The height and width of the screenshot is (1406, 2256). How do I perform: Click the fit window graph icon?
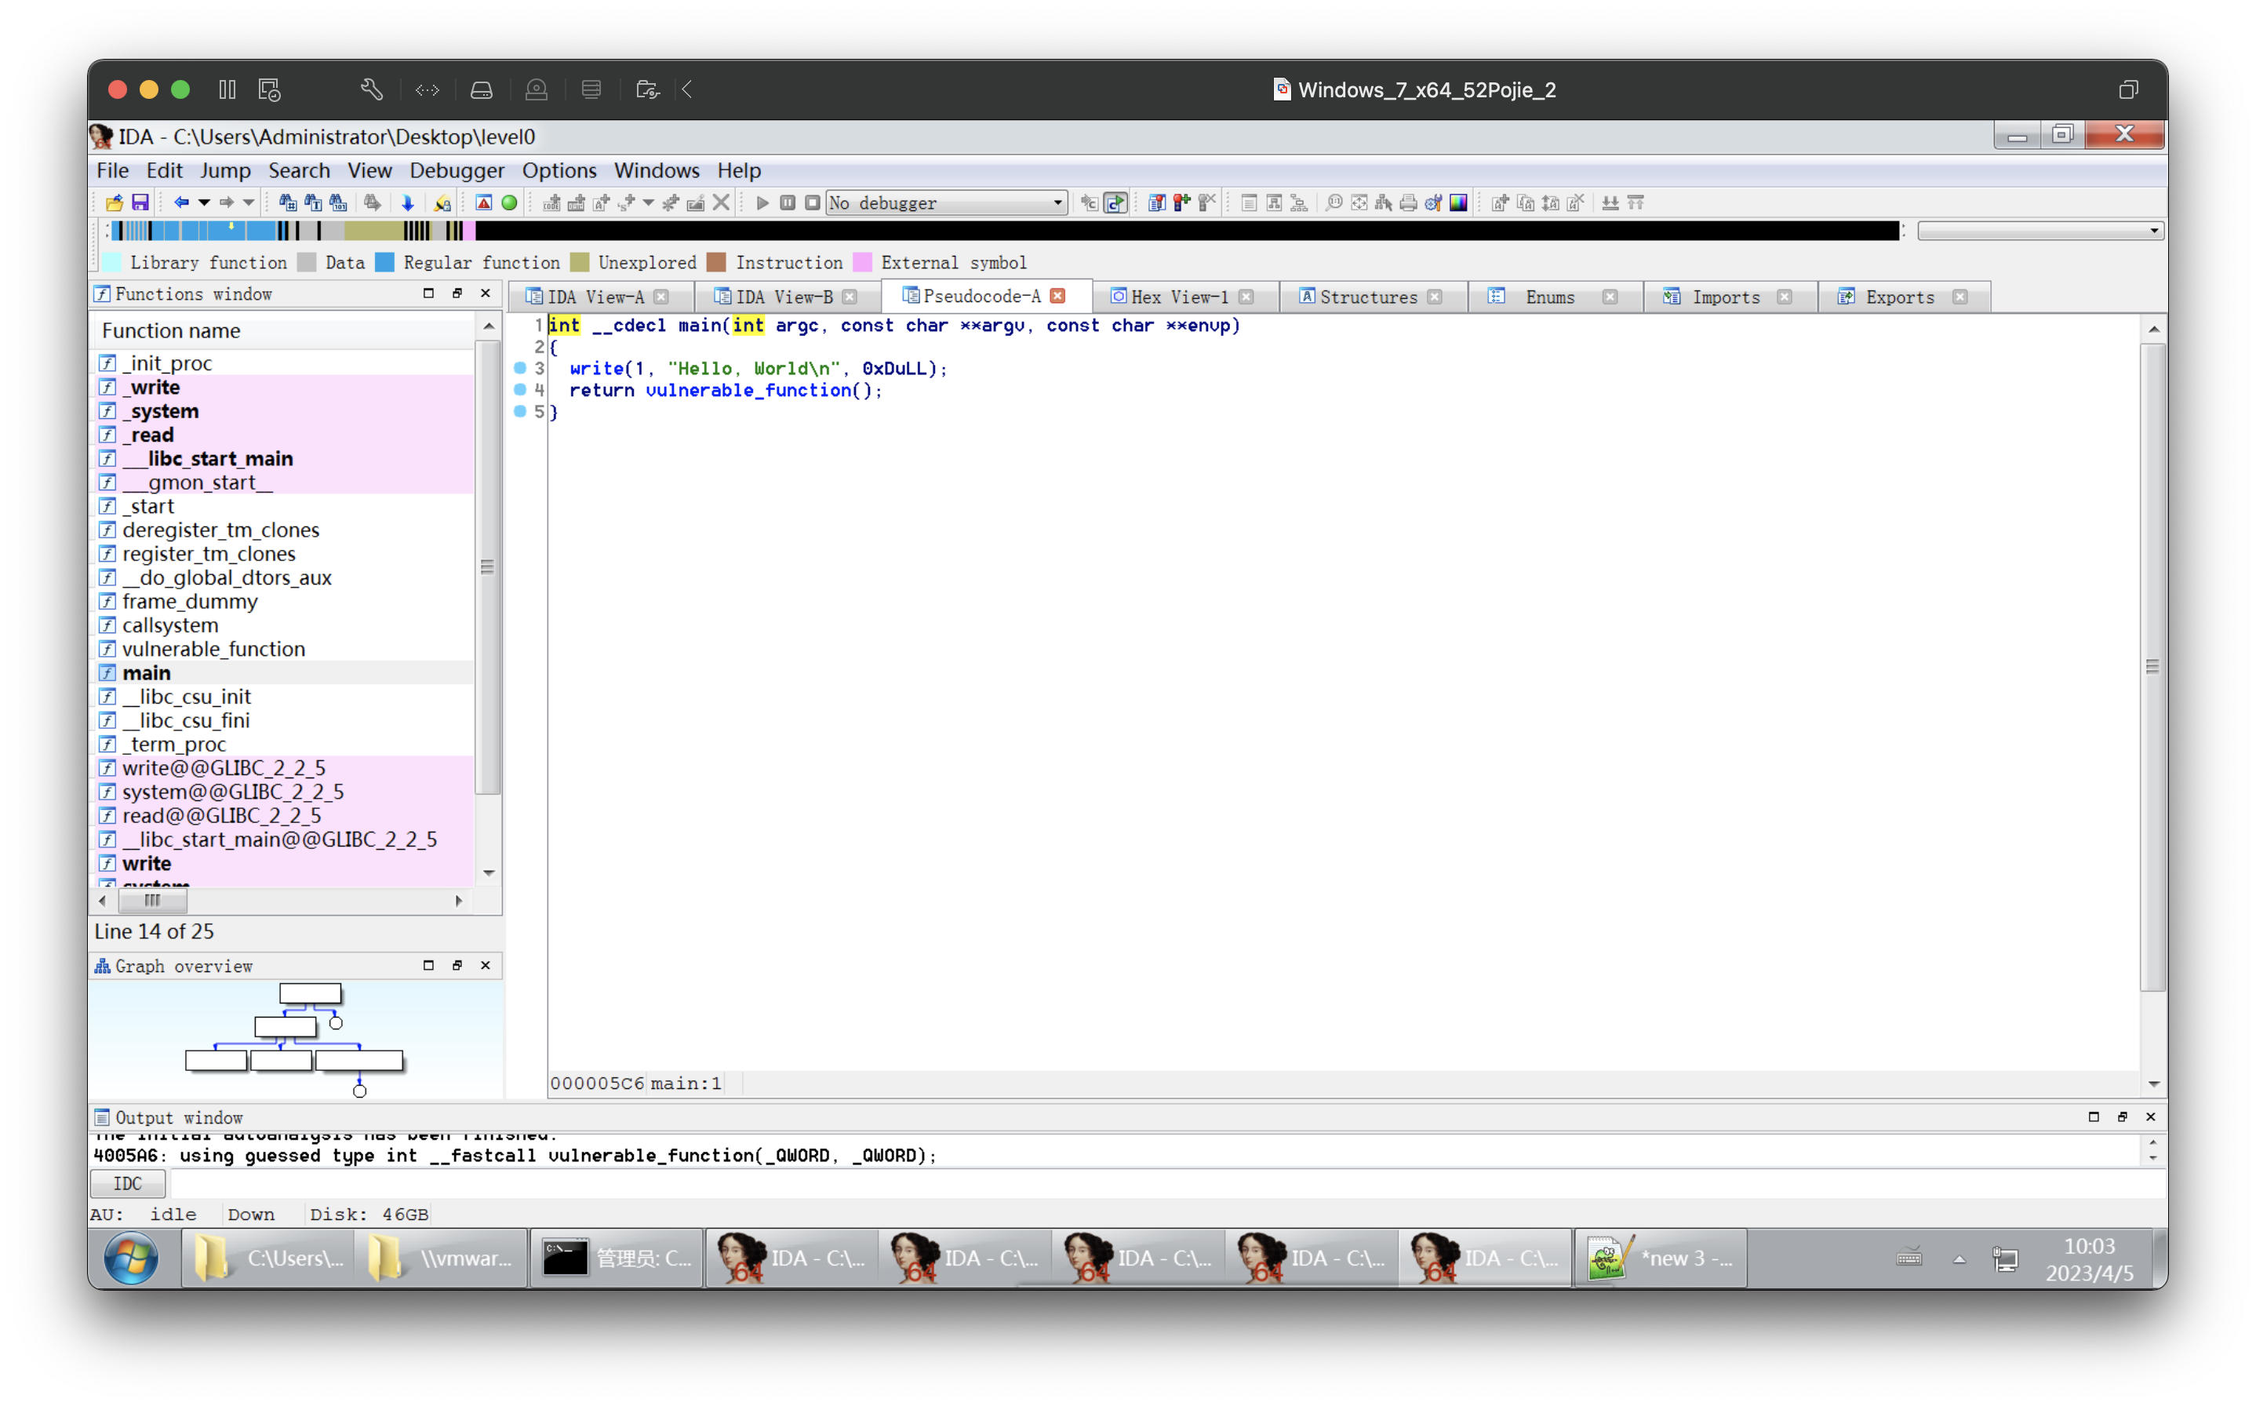click(x=1359, y=202)
